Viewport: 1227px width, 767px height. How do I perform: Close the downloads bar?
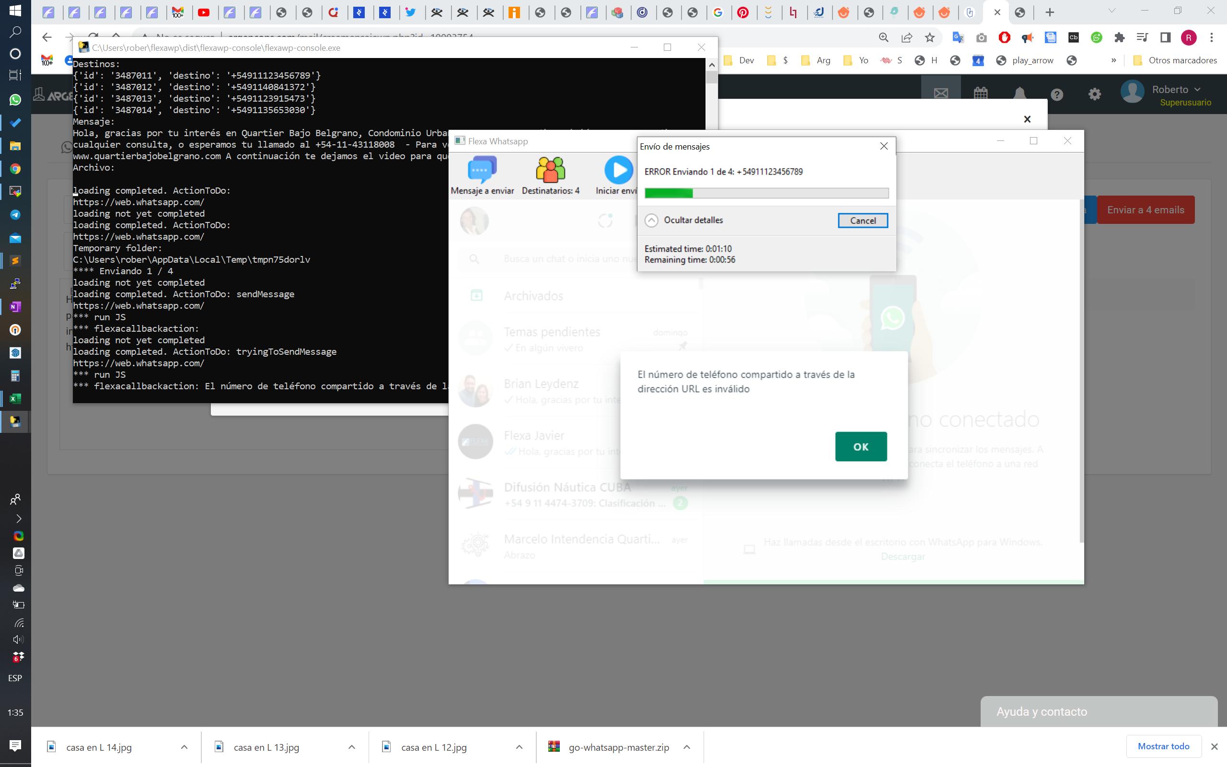click(1215, 747)
